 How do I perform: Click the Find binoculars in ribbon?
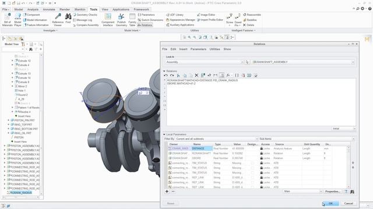click(x=68, y=18)
